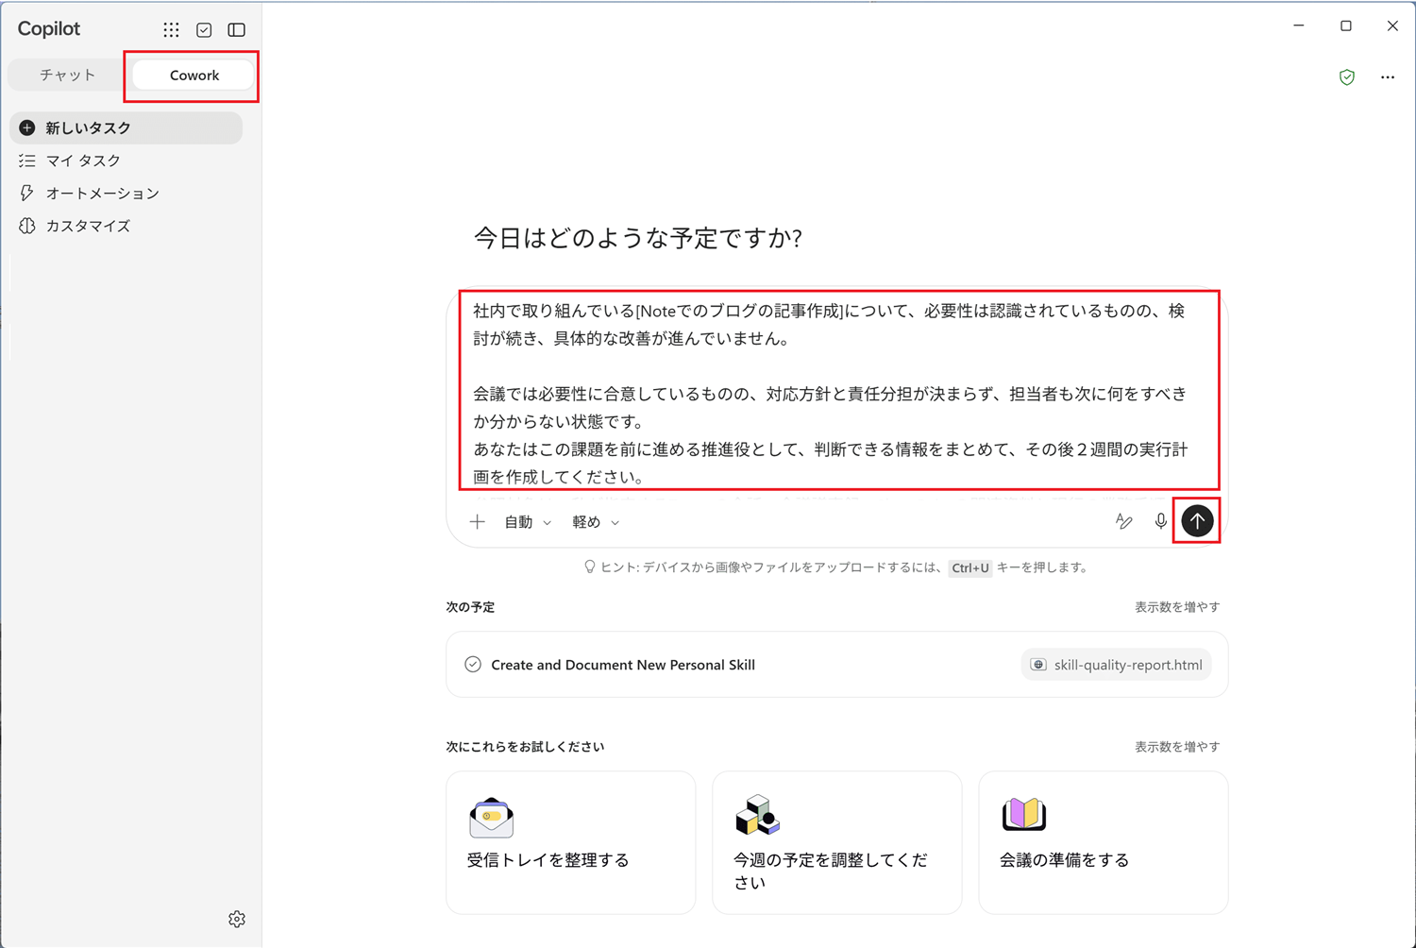Image resolution: width=1416 pixels, height=948 pixels.
Task: Click the 今日はどのような予定ですか? heading
Action: 638,238
